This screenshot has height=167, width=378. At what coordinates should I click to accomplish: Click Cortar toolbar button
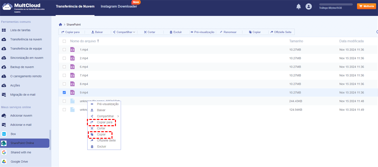click(149, 32)
